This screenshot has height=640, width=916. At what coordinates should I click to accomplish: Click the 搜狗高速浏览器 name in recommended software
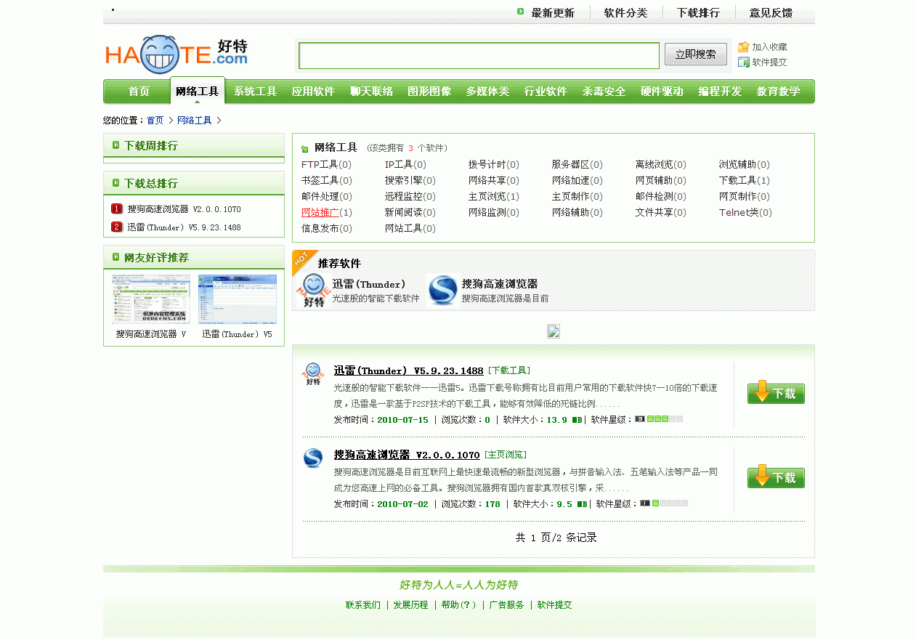tap(500, 284)
